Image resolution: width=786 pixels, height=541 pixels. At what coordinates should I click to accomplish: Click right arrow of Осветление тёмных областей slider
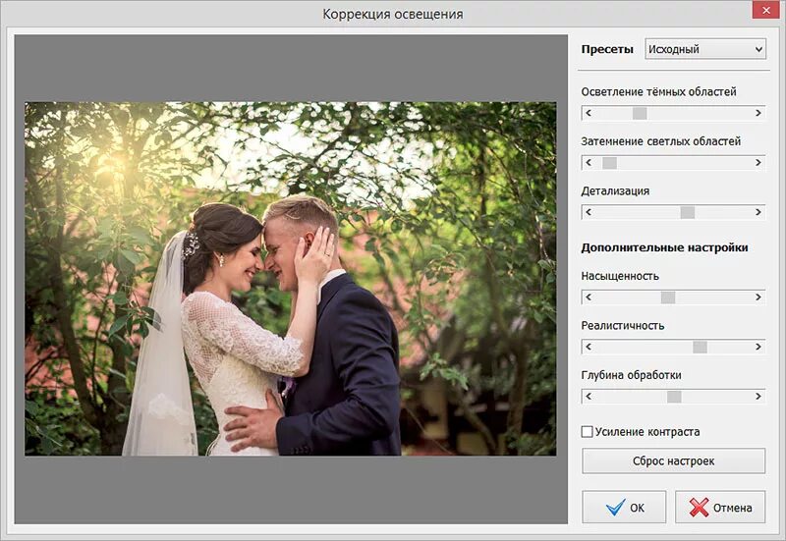pos(758,113)
